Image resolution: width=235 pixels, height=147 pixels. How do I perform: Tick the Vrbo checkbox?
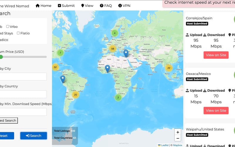8,26
